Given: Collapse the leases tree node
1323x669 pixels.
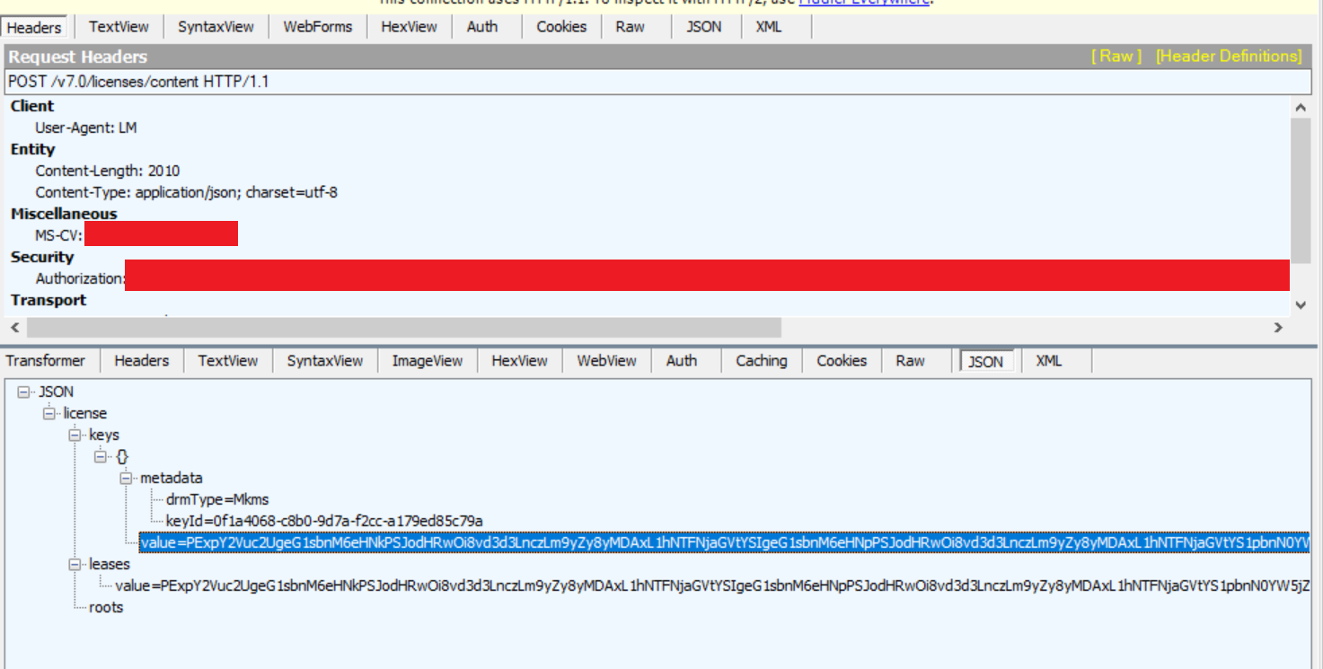Looking at the screenshot, I should click(x=75, y=565).
